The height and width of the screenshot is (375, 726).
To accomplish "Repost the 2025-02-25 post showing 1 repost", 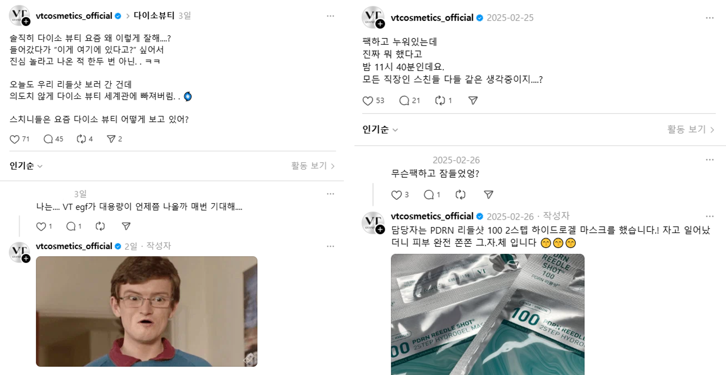I will 440,101.
